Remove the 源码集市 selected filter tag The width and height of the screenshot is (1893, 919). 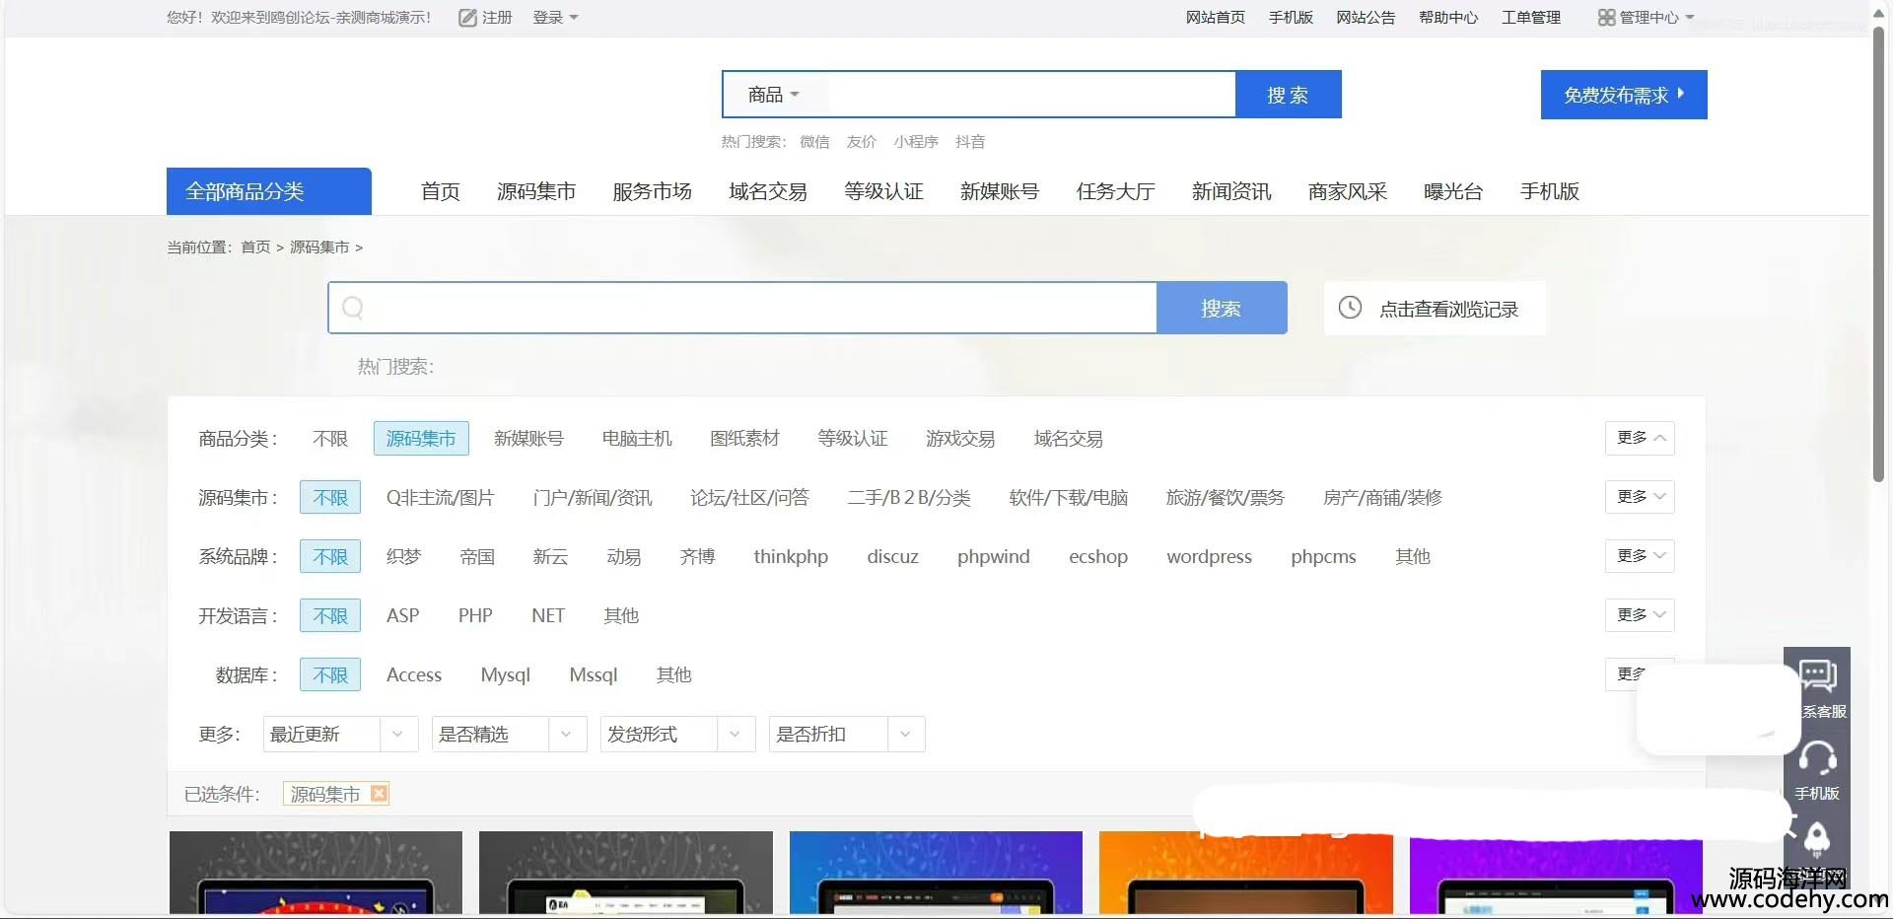pos(379,794)
